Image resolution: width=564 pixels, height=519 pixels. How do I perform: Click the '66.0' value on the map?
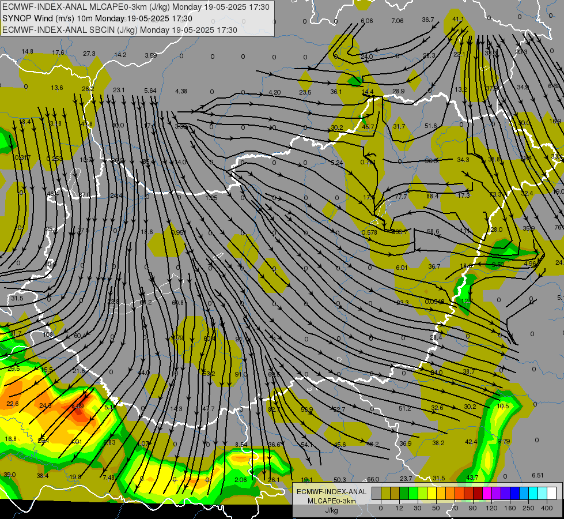(373, 479)
